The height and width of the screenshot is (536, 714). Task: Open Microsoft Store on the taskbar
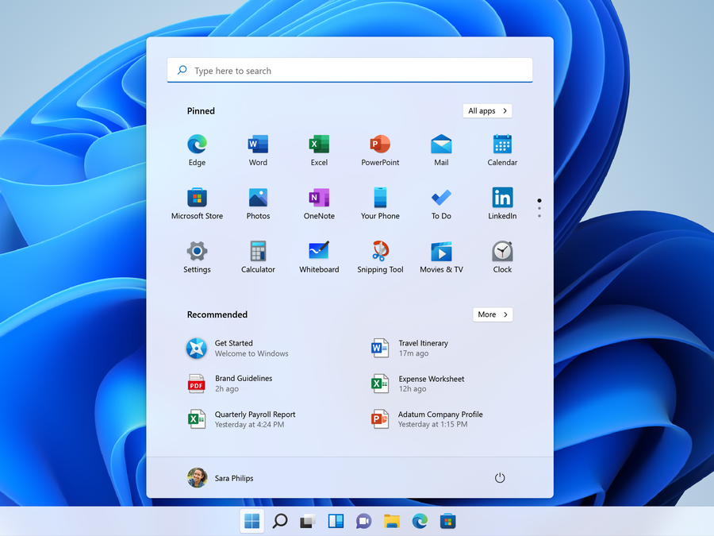pyautogui.click(x=448, y=521)
